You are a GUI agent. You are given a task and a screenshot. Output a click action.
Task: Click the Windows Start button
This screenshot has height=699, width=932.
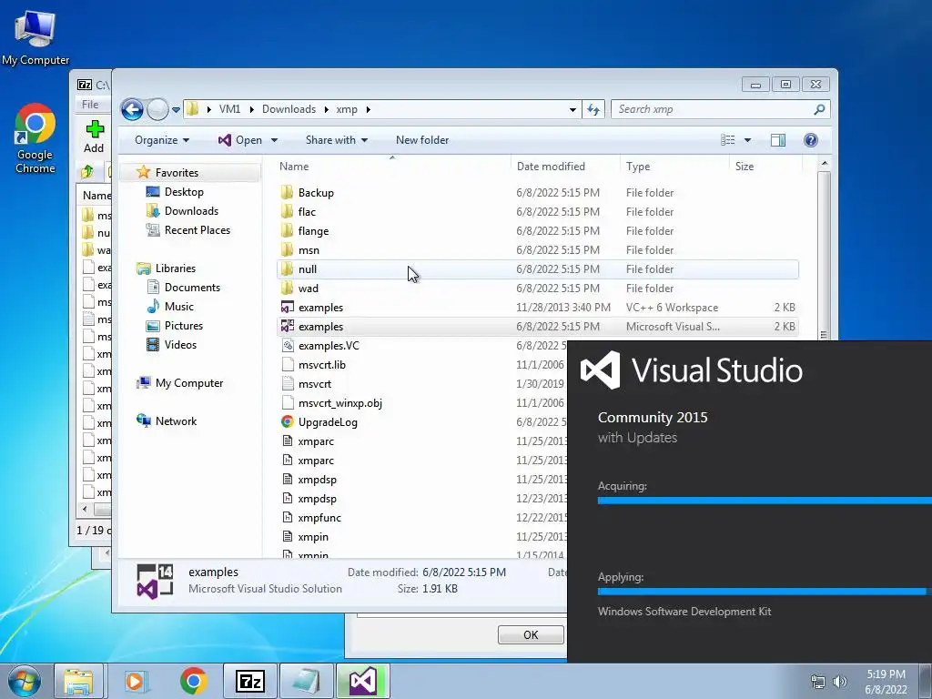tap(25, 681)
